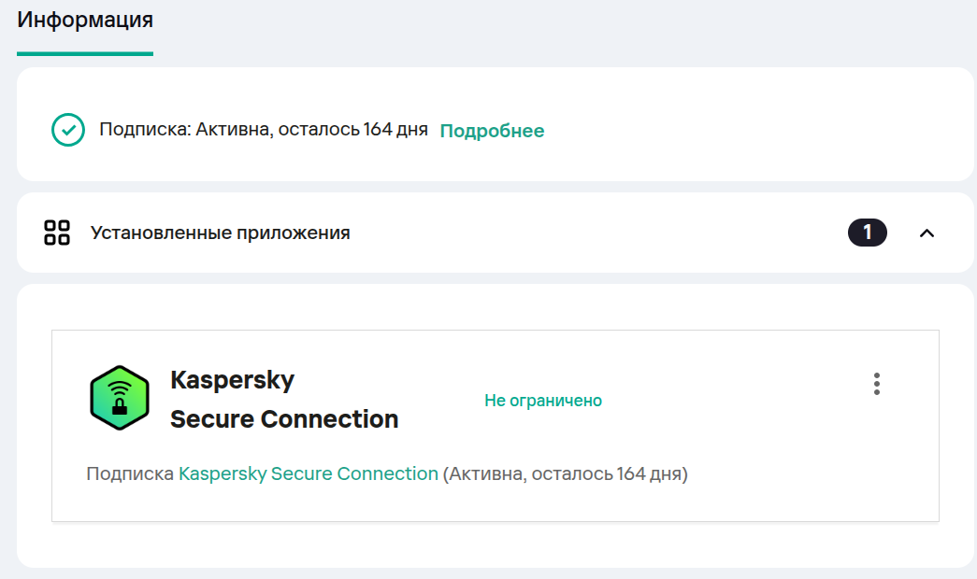This screenshot has height=579, width=977.
Task: Follow the Kaspersky Secure Connection subscription link
Action: (x=309, y=473)
